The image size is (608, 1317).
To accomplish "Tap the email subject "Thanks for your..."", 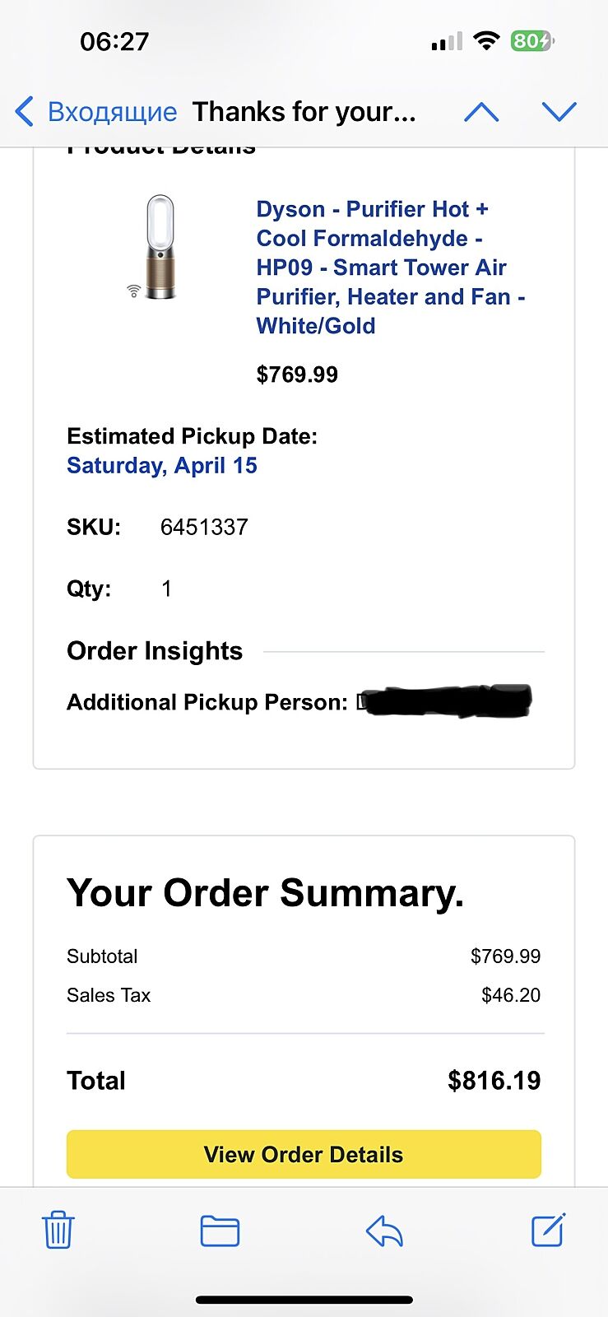I will click(304, 112).
